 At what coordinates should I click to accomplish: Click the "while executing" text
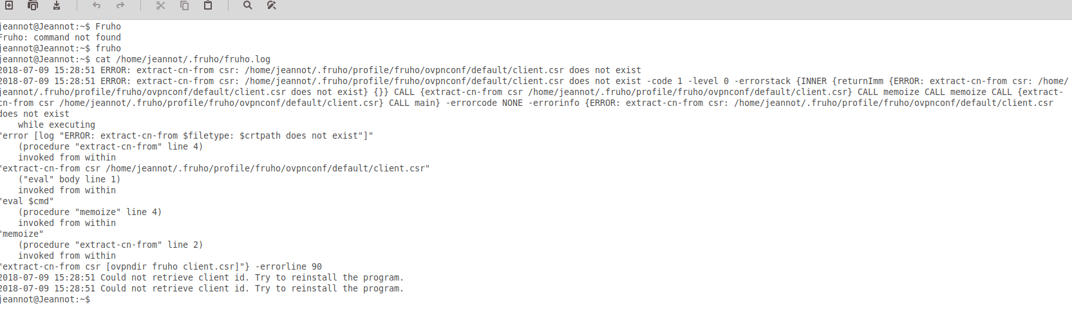[x=57, y=125]
